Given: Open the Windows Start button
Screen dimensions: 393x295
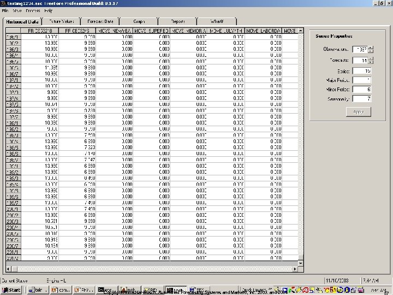Looking at the screenshot, I should tap(11, 290).
